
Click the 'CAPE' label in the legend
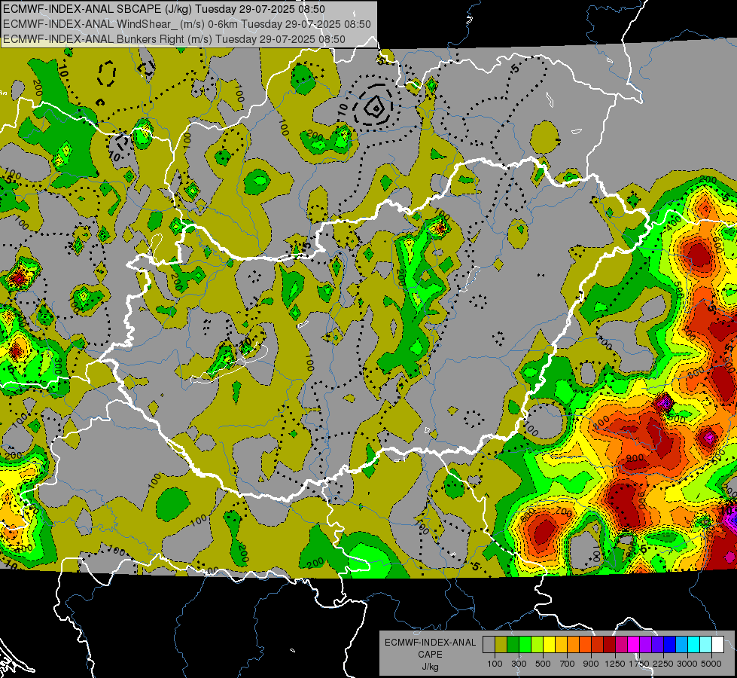[431, 654]
